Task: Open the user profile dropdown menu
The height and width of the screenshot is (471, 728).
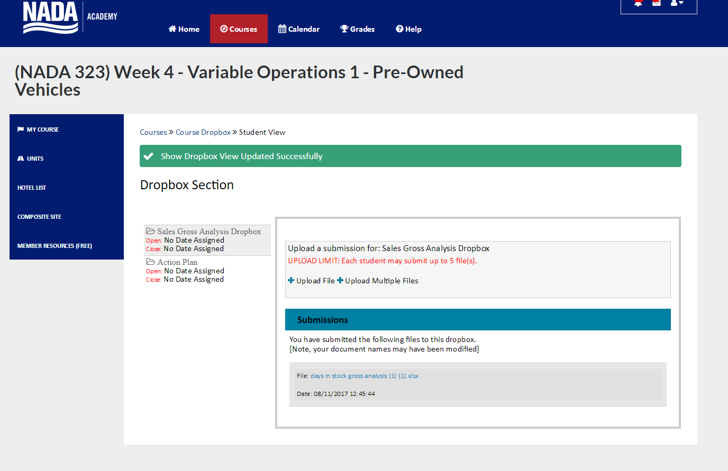Action: 677,3
